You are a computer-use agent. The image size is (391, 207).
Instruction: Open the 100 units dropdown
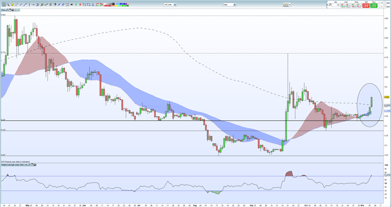(170, 5)
